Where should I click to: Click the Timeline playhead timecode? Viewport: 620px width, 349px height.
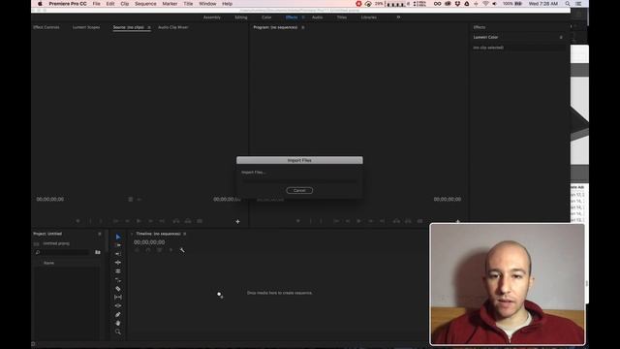149,242
